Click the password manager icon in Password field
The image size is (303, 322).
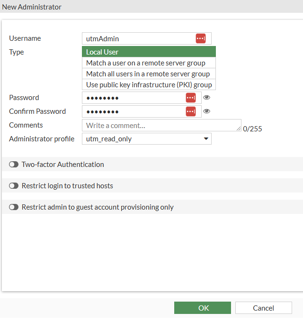191,98
